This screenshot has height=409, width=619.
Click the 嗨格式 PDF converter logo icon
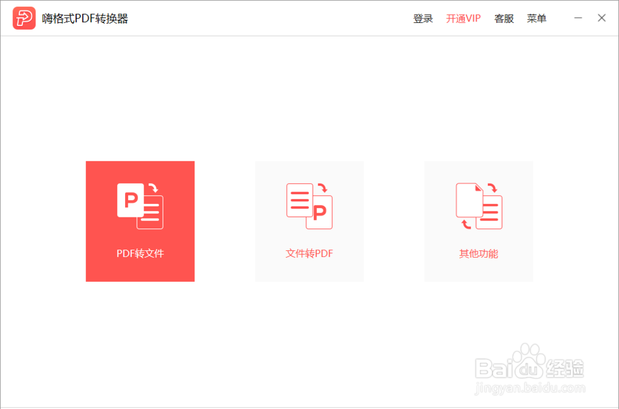tap(24, 18)
